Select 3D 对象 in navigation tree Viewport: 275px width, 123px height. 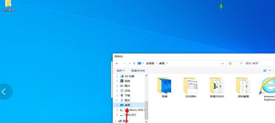pos(130,76)
